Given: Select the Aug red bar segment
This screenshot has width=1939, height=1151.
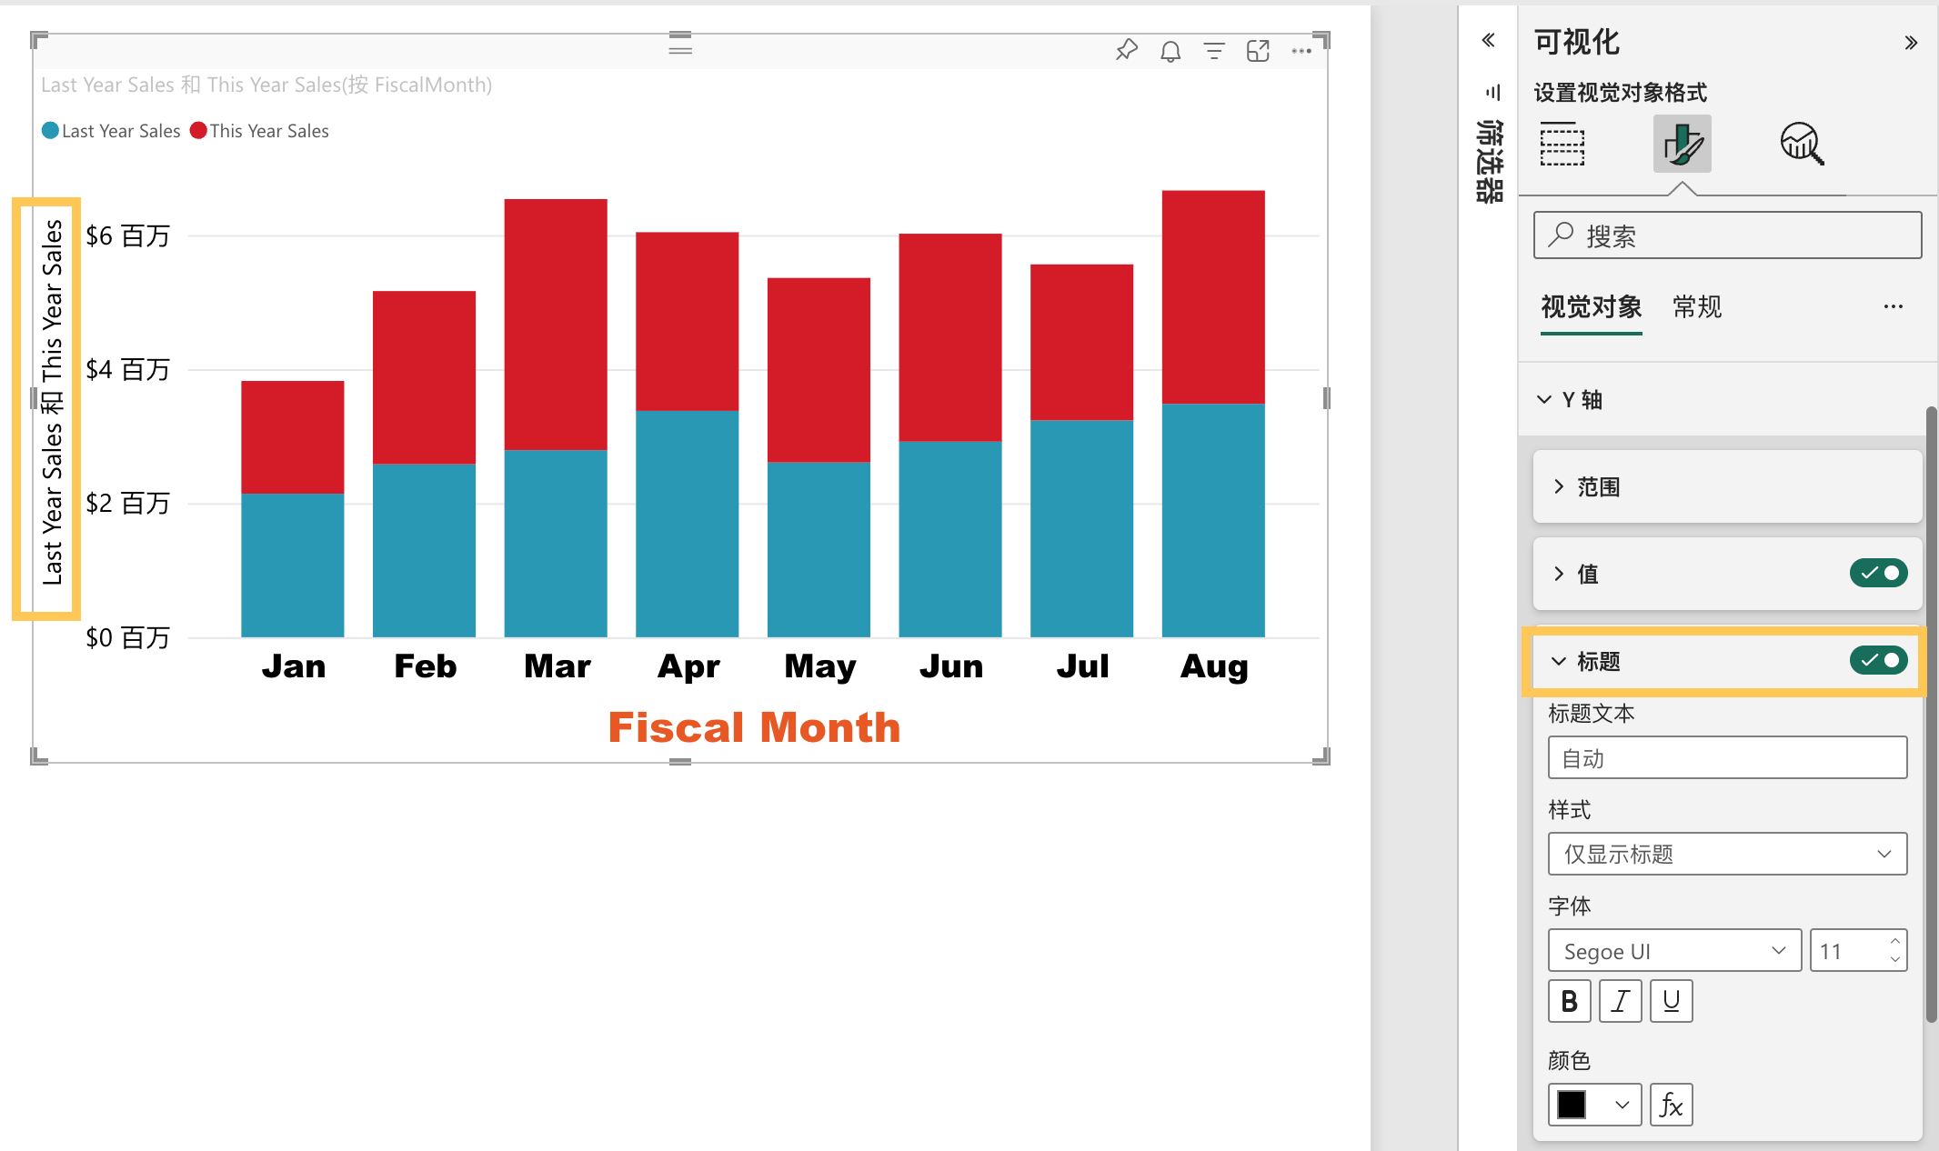Looking at the screenshot, I should coord(1213,297).
